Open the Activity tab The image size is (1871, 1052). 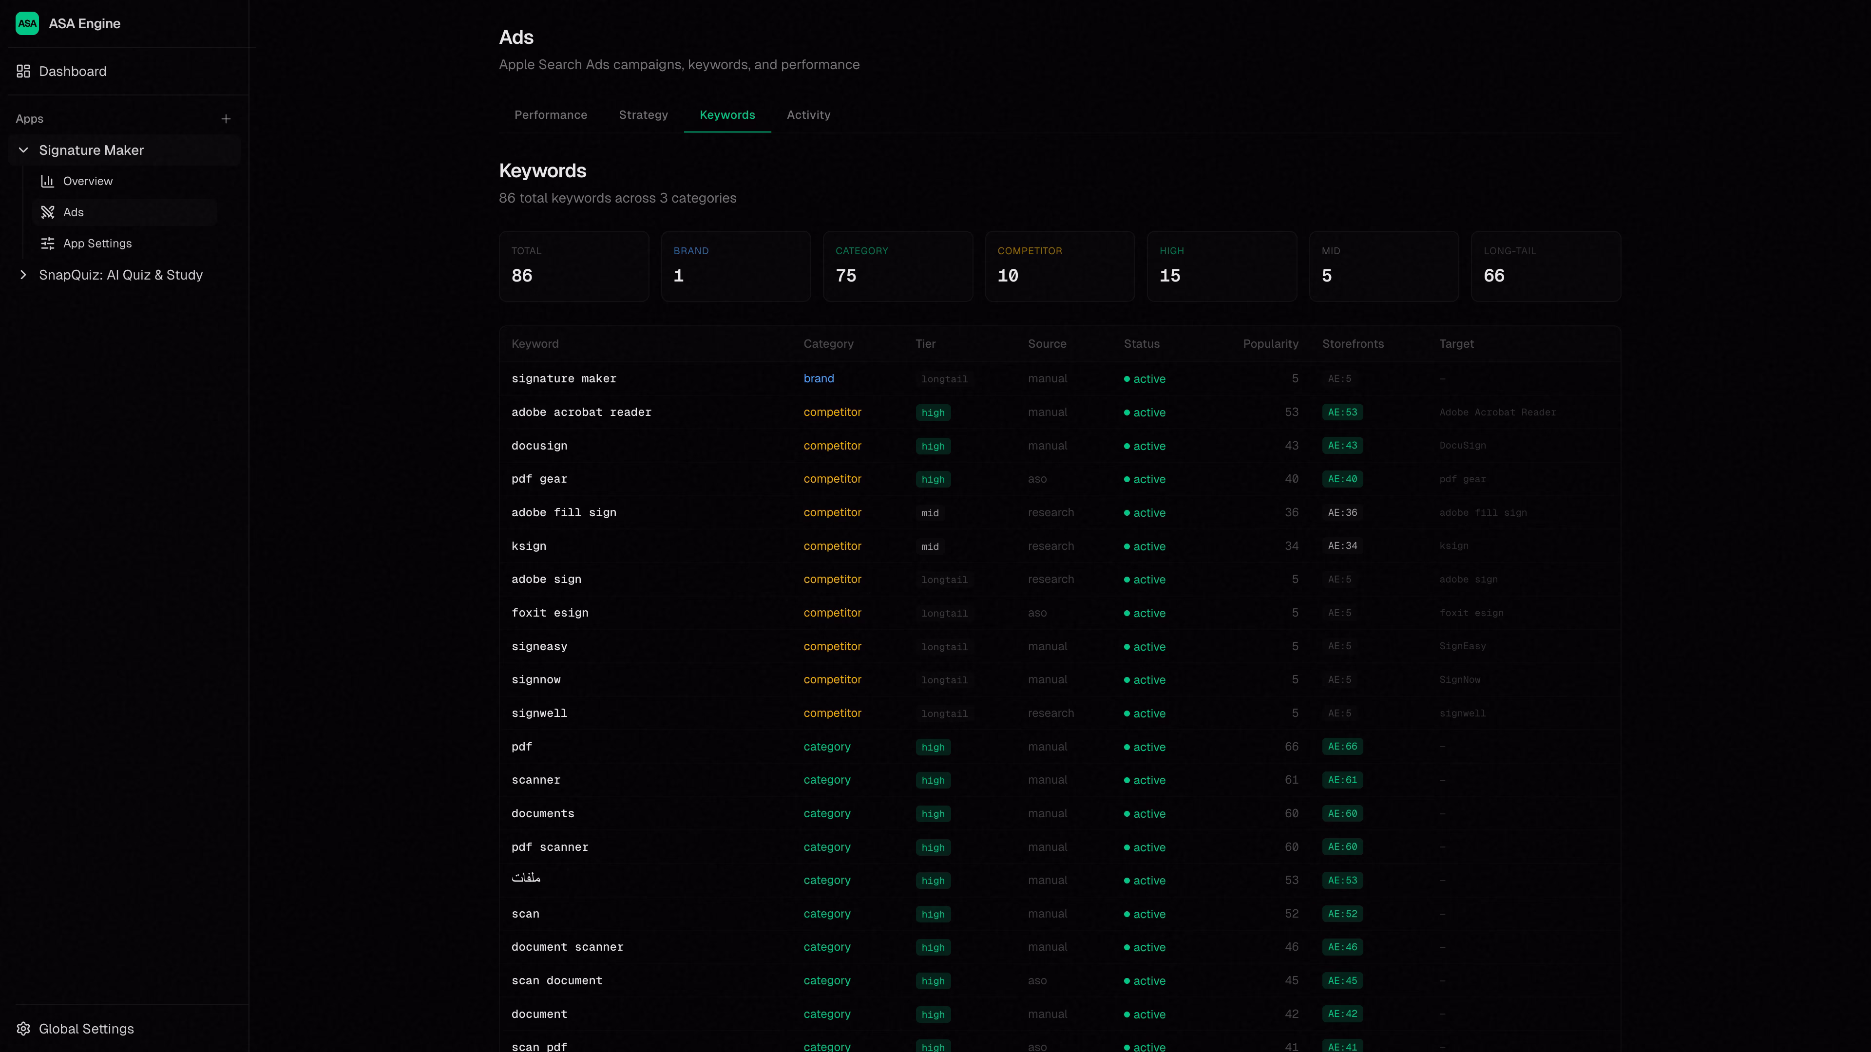coord(808,115)
